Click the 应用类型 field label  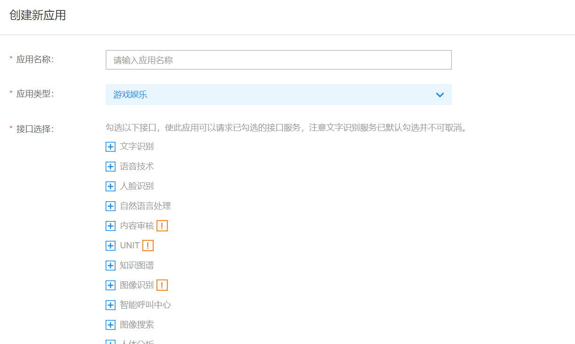pos(35,94)
